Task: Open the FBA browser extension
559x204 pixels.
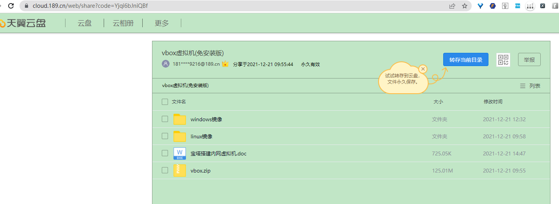Action: point(518,6)
